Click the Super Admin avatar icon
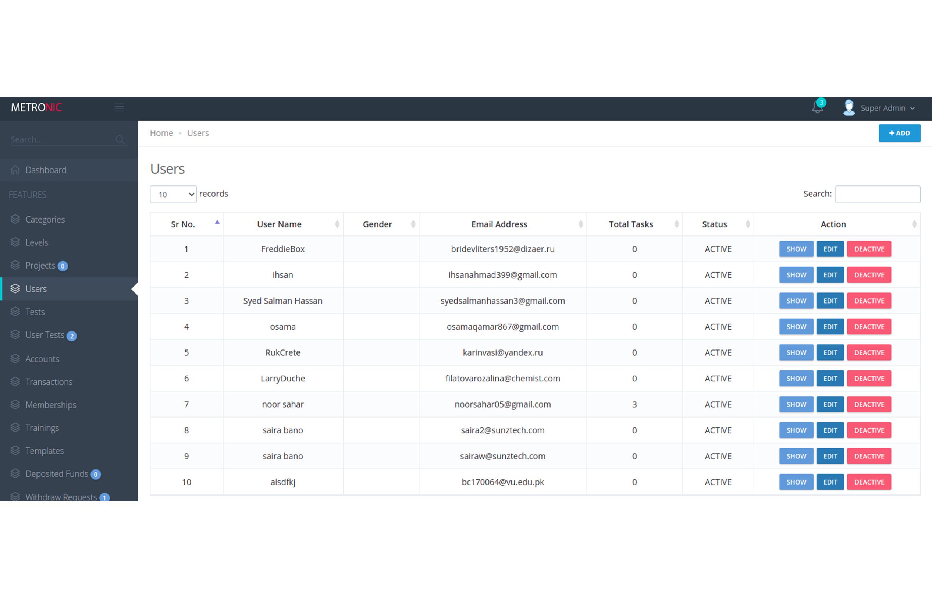932x614 pixels. [x=849, y=108]
